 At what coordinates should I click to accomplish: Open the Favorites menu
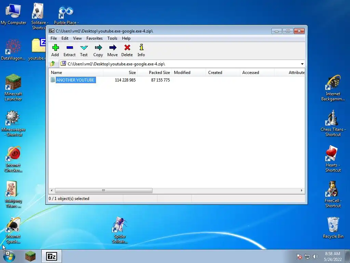(x=94, y=38)
